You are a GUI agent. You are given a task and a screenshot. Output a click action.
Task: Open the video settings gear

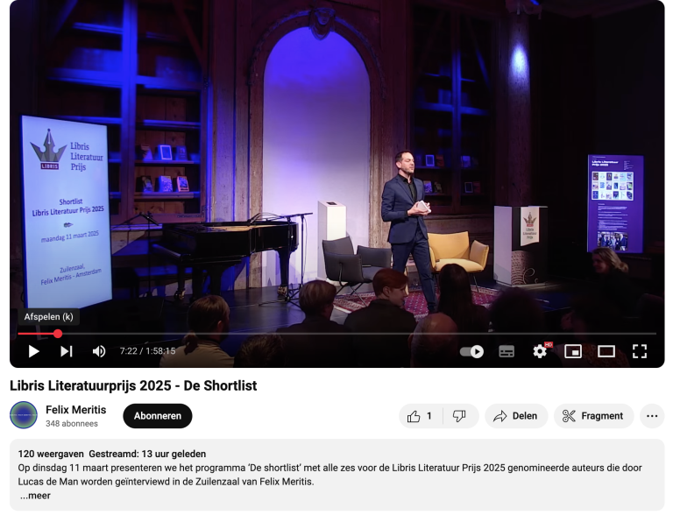540,351
